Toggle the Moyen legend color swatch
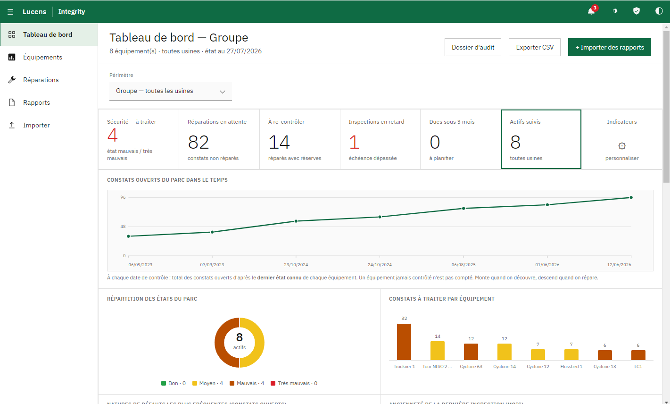 coord(195,383)
